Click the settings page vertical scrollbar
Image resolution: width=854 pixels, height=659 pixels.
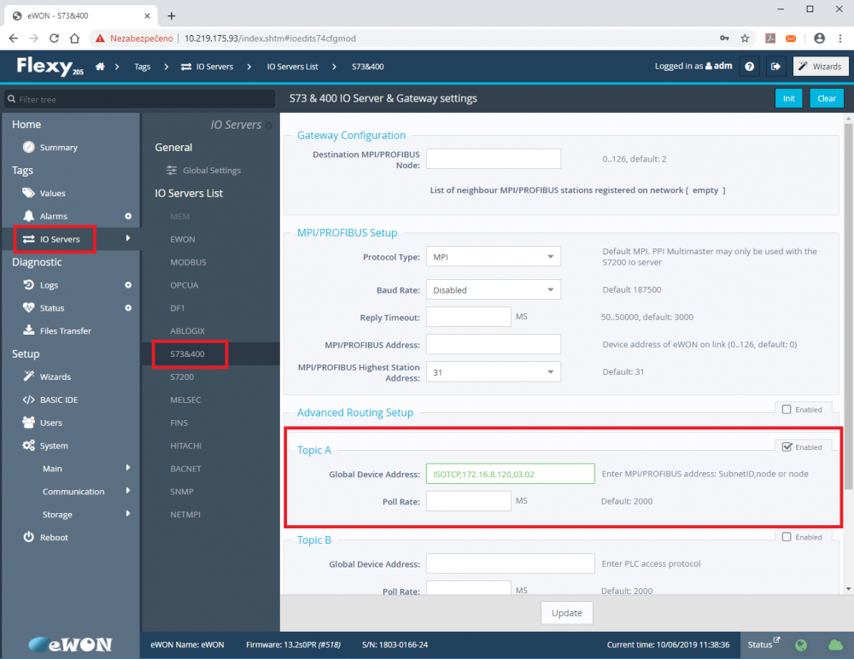848,305
